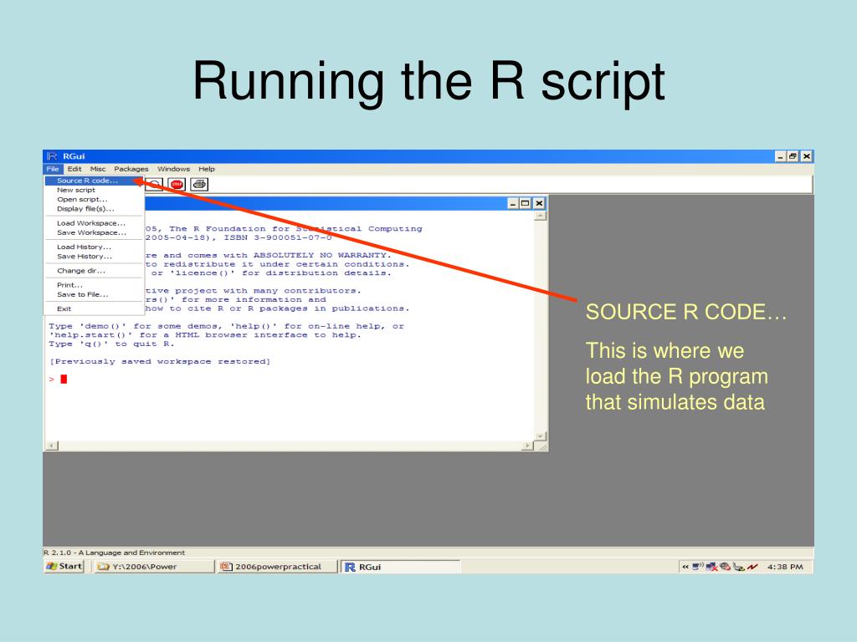Switch to Y:\2006\Power taskbar window
857x642 pixels.
point(154,567)
